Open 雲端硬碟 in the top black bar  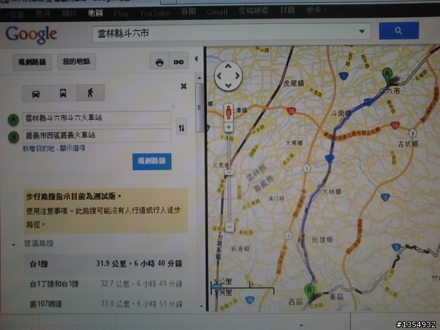[254, 11]
